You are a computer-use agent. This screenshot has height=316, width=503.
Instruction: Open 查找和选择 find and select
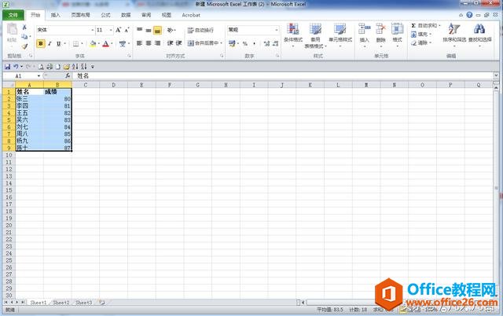tap(480, 35)
